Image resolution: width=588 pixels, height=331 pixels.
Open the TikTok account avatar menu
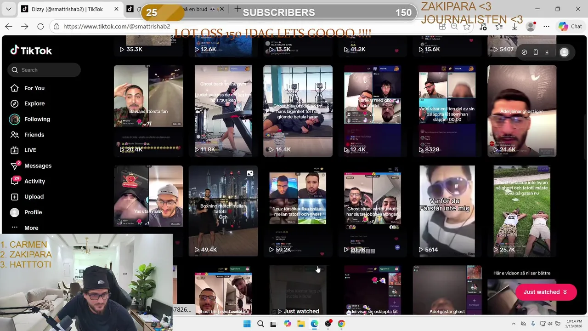tap(564, 52)
